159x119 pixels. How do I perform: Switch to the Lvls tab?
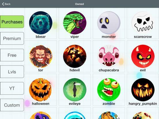12,72
